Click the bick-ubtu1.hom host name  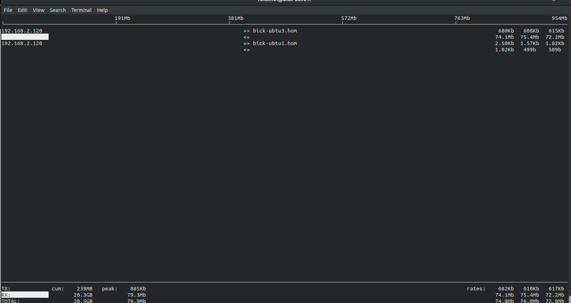(275, 43)
